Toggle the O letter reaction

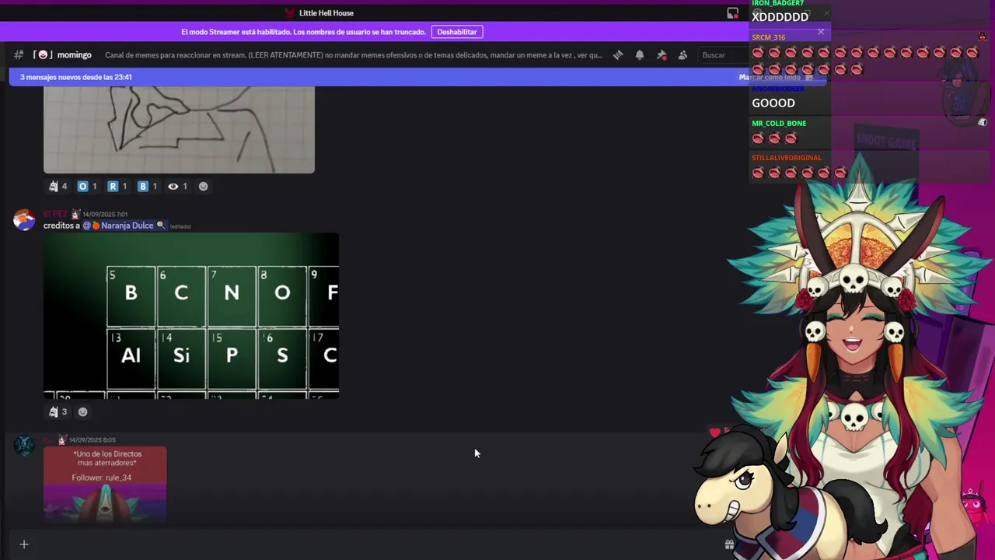pos(87,187)
